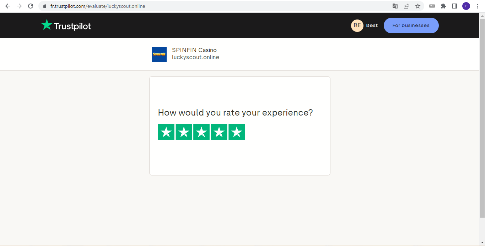The height and width of the screenshot is (246, 485).
Task: Click the luckyscout.online domain text
Action: pyautogui.click(x=195, y=57)
